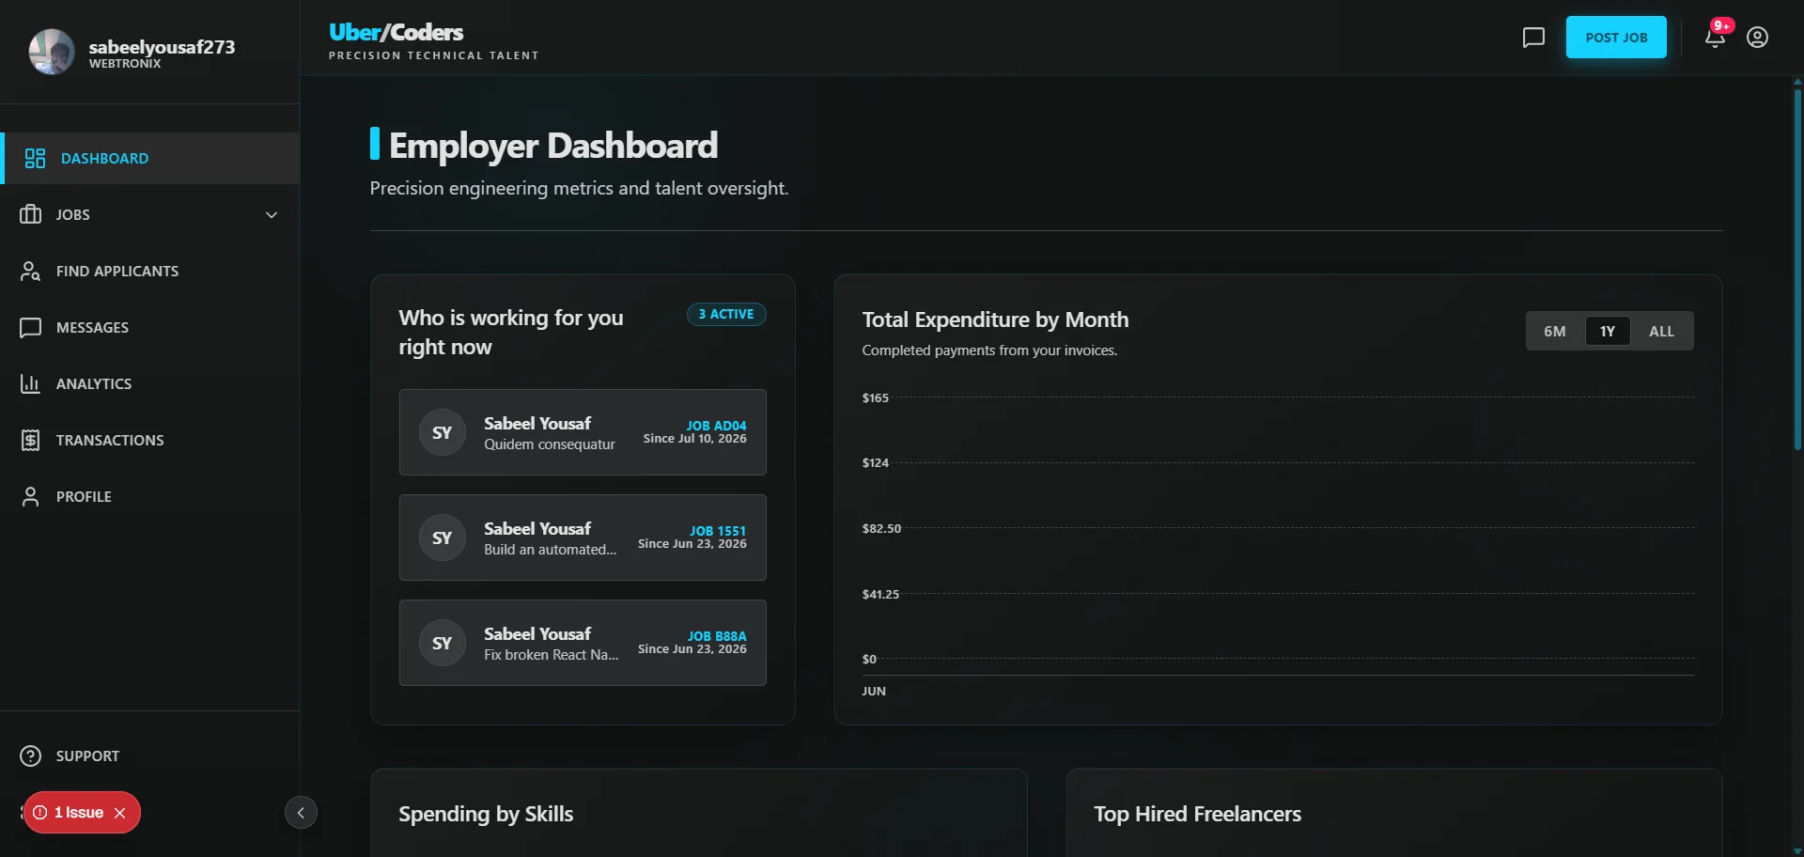Viewport: 1804px width, 857px height.
Task: Click the Transactions receipt icon
Action: [31, 440]
